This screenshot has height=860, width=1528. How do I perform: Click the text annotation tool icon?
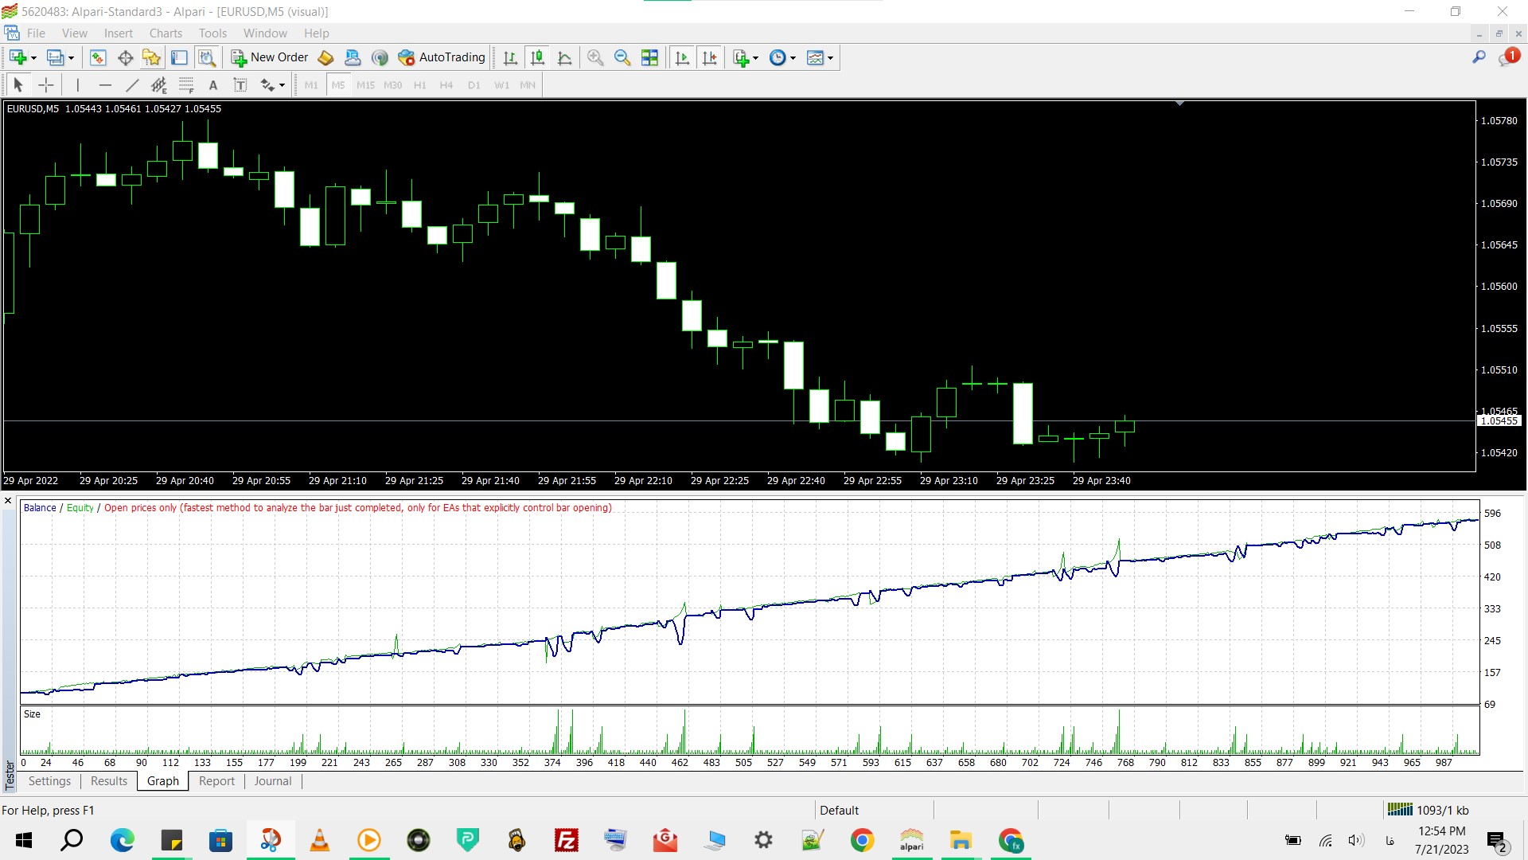tap(213, 85)
